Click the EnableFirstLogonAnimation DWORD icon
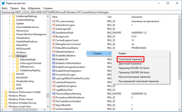The width and height of the screenshot is (182, 112). [x=53, y=67]
